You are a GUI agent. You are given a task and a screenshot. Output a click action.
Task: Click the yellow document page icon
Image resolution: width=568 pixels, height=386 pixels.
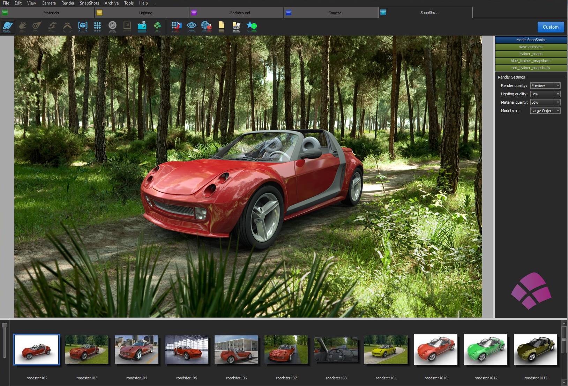click(221, 26)
